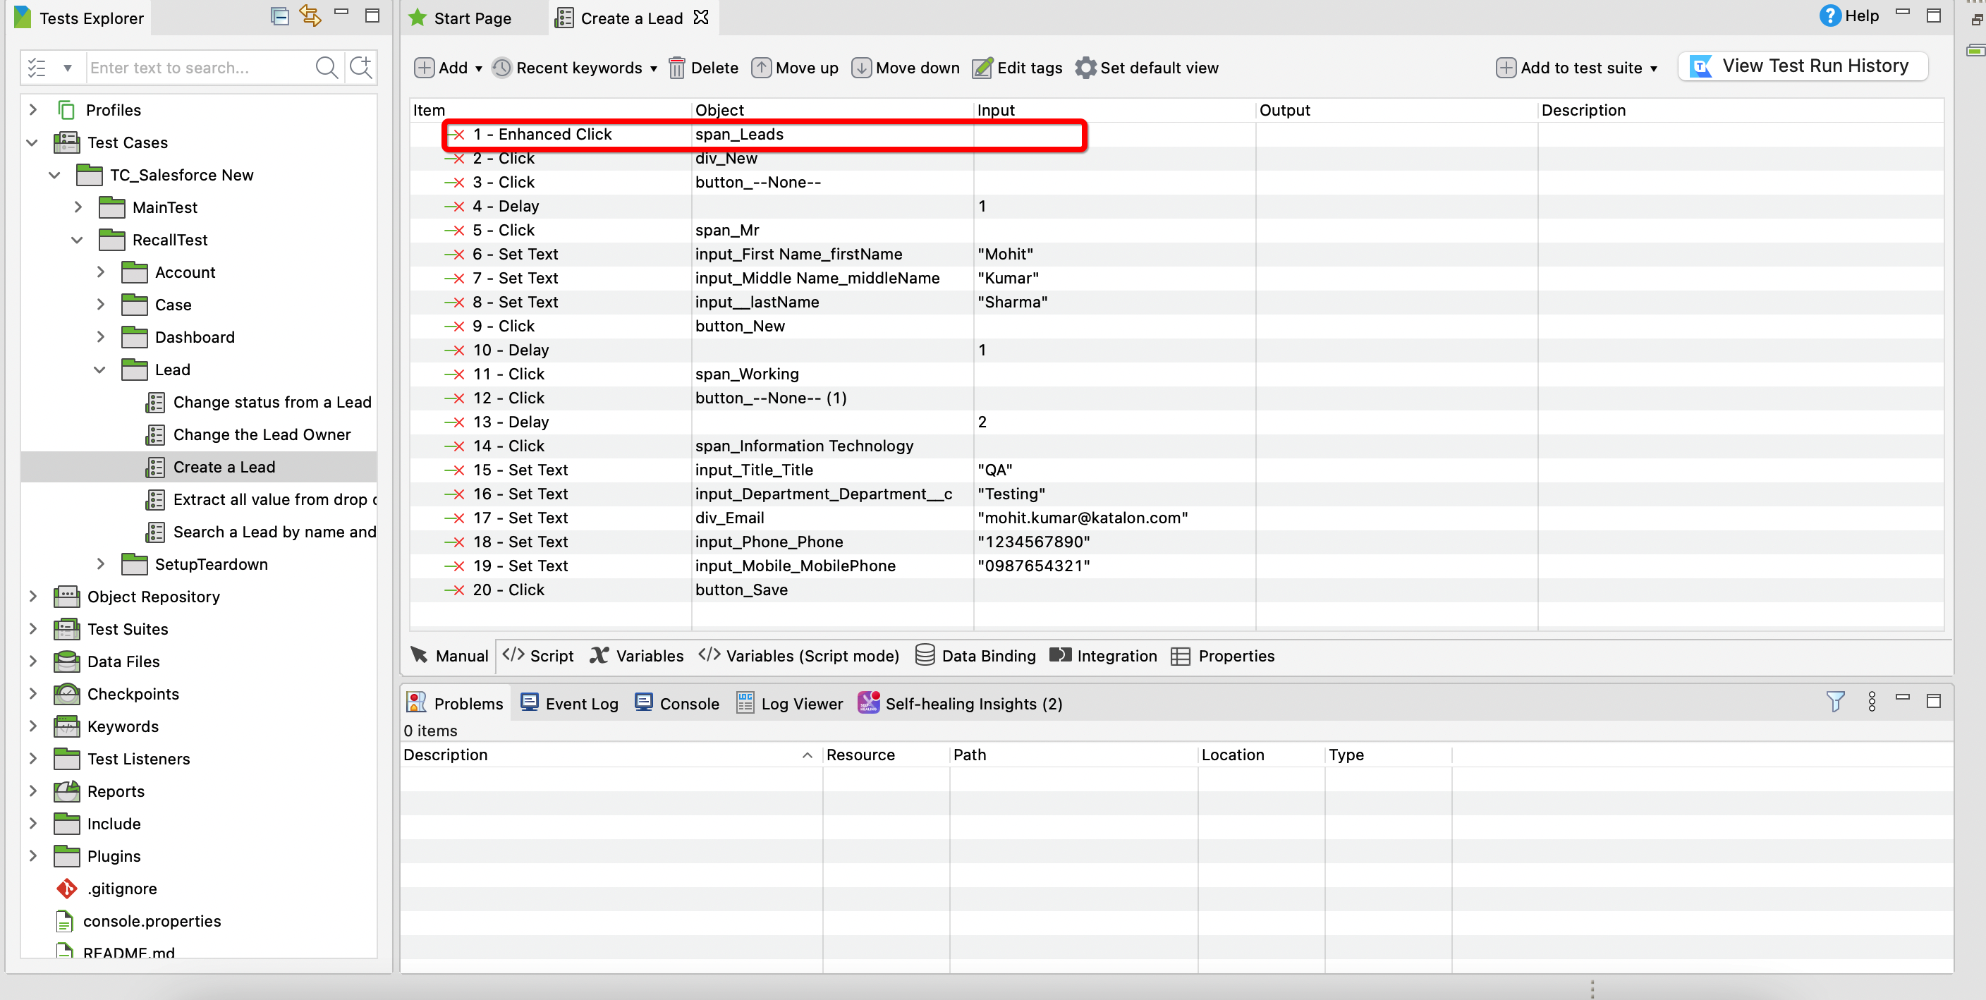
Task: Click the Move down arrow icon
Action: click(x=861, y=68)
